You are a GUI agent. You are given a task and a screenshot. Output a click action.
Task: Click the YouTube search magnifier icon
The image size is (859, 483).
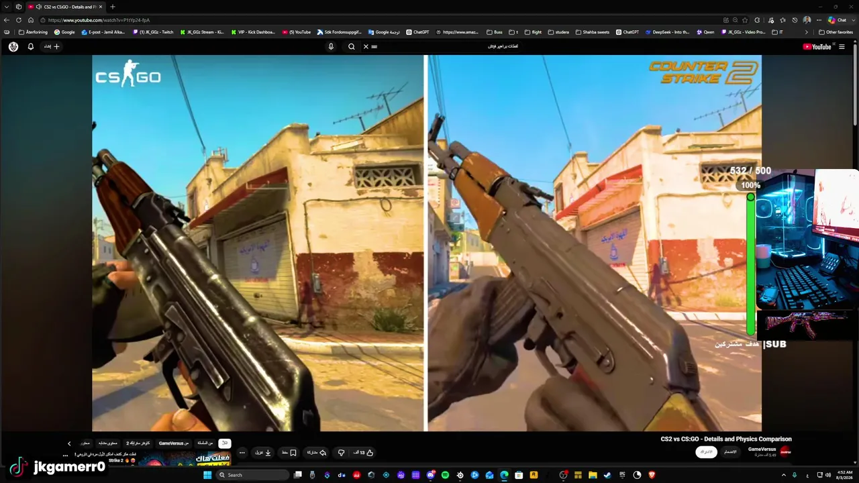pyautogui.click(x=351, y=46)
